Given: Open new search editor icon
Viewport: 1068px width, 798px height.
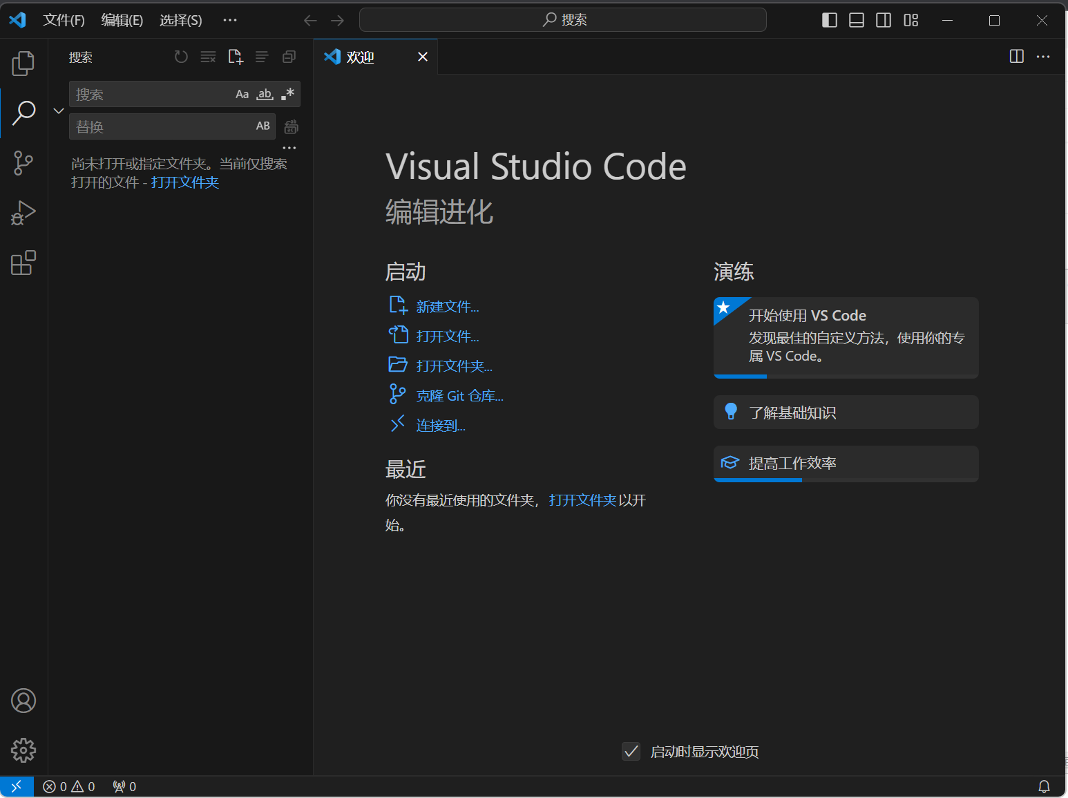Looking at the screenshot, I should click(x=236, y=57).
